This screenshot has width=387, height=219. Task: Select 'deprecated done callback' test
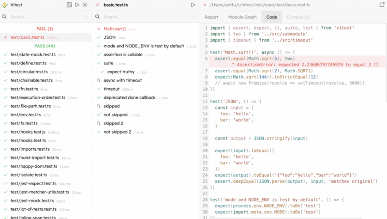tap(146, 98)
